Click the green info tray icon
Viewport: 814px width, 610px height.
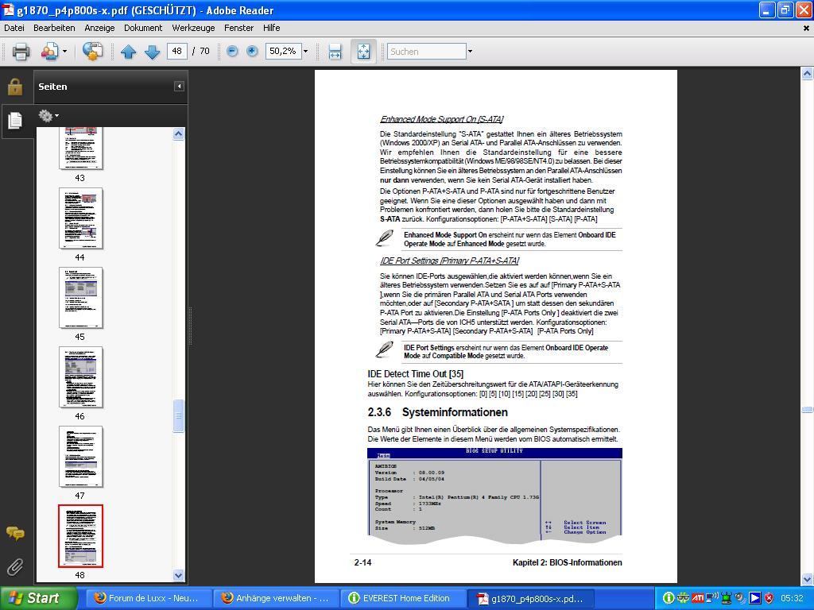(669, 598)
